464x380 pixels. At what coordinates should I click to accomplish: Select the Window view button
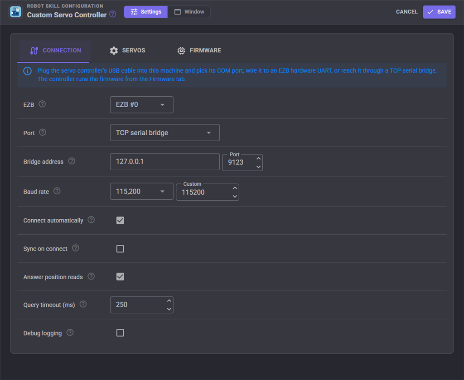pos(189,12)
